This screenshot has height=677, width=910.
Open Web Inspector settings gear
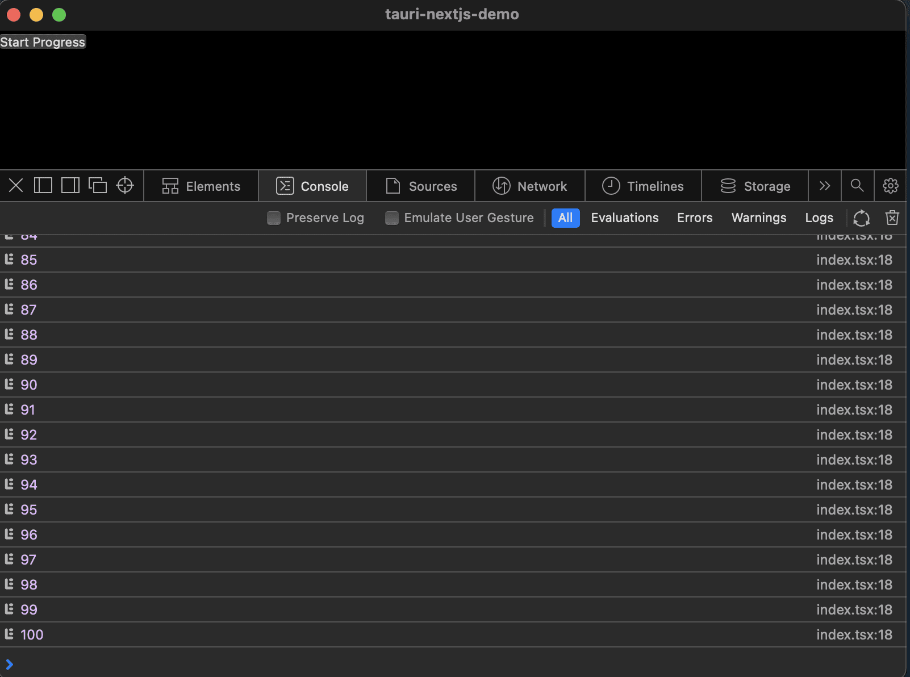pyautogui.click(x=890, y=186)
